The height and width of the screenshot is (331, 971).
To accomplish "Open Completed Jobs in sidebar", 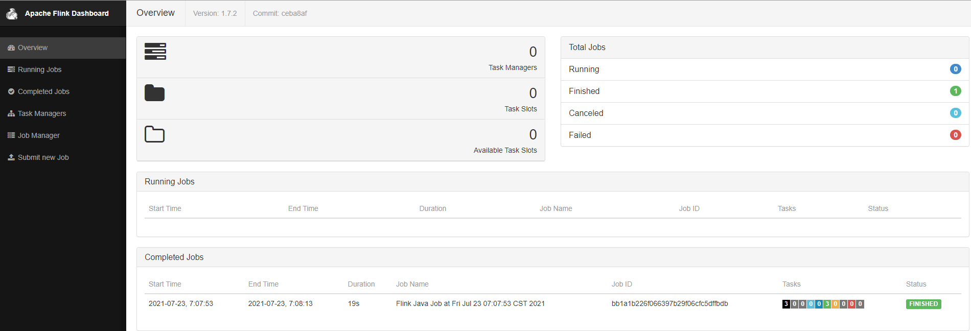I will (63, 91).
